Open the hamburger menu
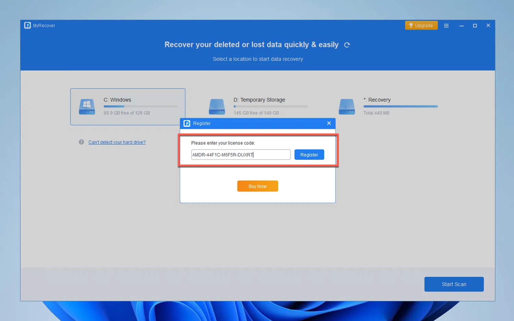Image resolution: width=514 pixels, height=321 pixels. pyautogui.click(x=446, y=25)
